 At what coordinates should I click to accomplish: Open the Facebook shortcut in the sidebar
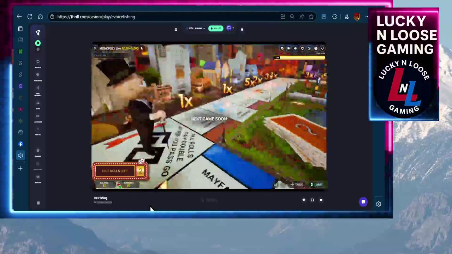pos(20,144)
